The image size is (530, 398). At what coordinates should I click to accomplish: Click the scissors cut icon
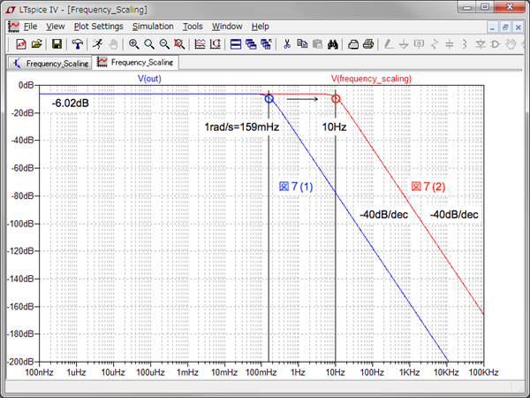pos(287,43)
